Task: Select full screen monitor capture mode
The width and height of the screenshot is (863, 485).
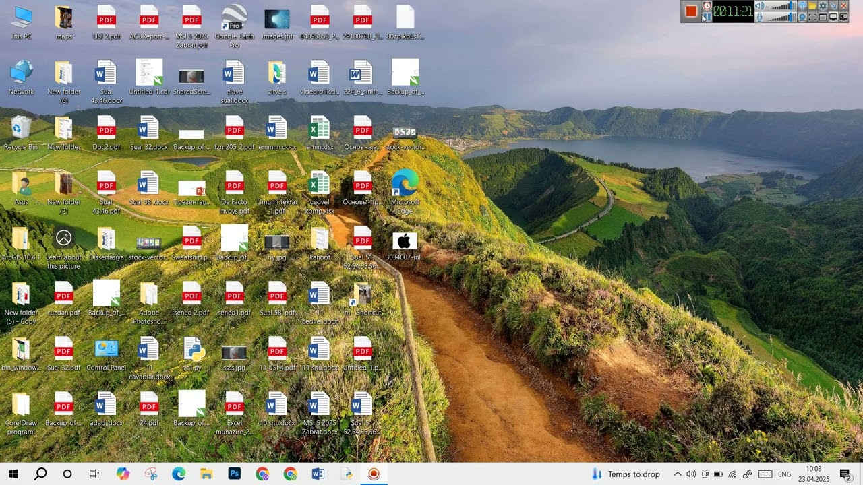Action: click(833, 17)
